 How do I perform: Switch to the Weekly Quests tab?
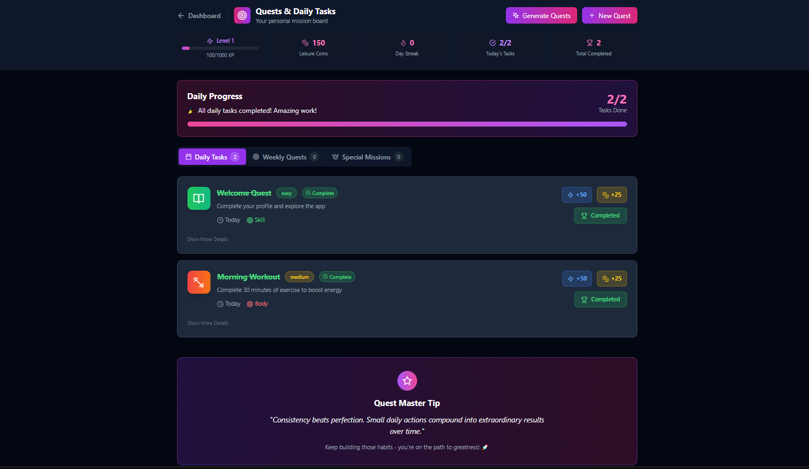[285, 157]
